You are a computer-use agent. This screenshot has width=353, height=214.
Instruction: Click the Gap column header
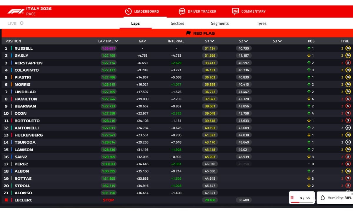[x=142, y=41]
